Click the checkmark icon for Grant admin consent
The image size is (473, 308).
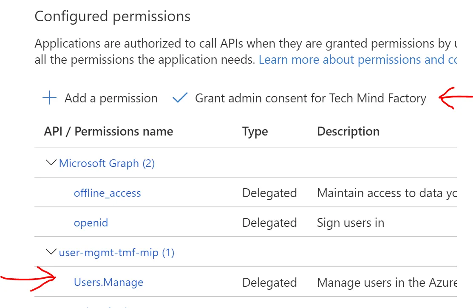point(180,99)
